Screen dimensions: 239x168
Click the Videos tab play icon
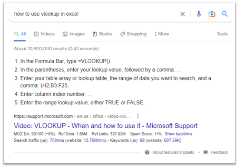(36, 34)
